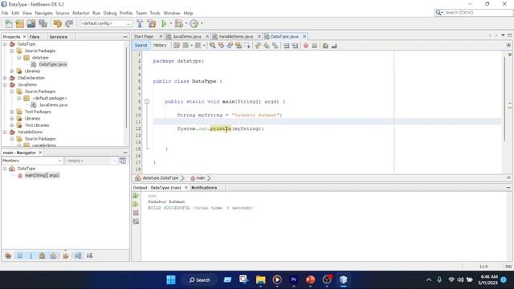This screenshot has height=289, width=514.
Task: Click the Search button in Windows taskbar
Action: (x=199, y=280)
